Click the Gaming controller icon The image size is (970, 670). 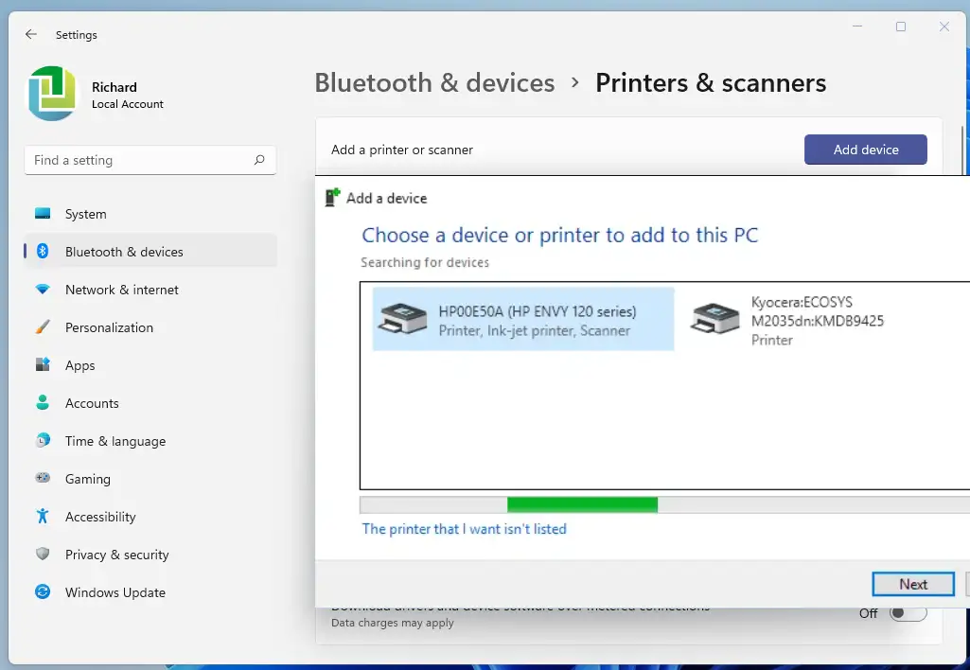(43, 478)
